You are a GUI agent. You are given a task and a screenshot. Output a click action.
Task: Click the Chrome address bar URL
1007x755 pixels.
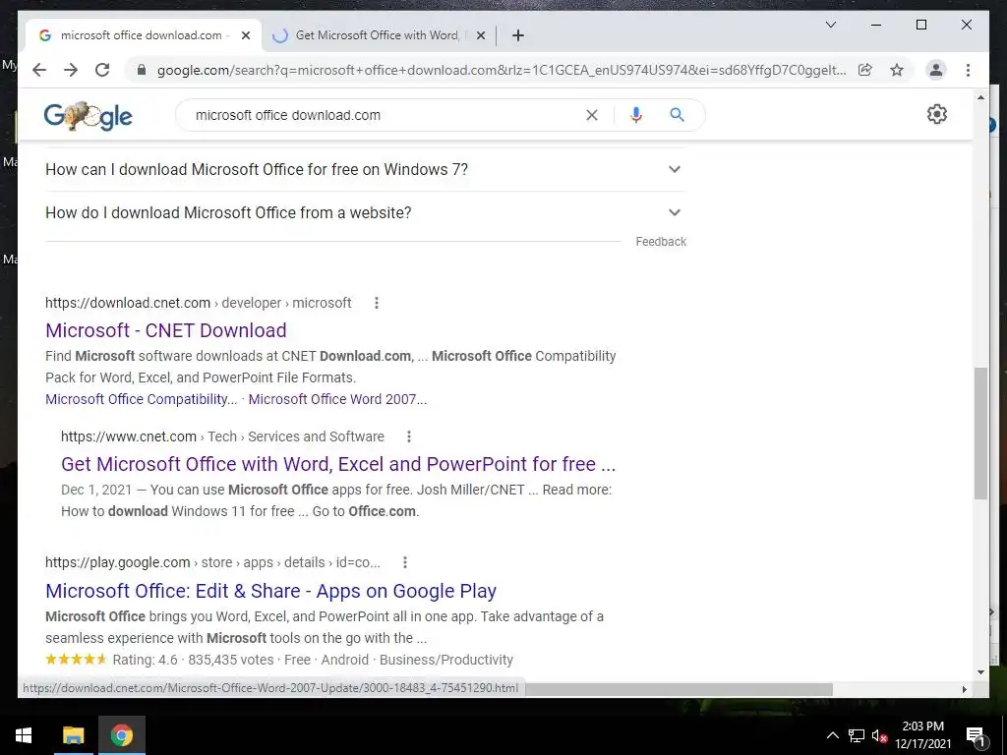[501, 70]
